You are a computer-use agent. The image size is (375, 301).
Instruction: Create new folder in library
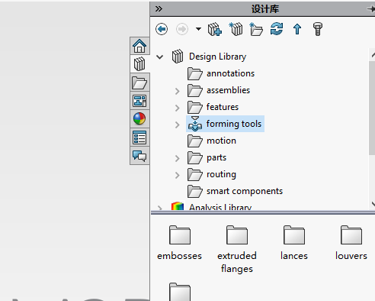[256, 29]
